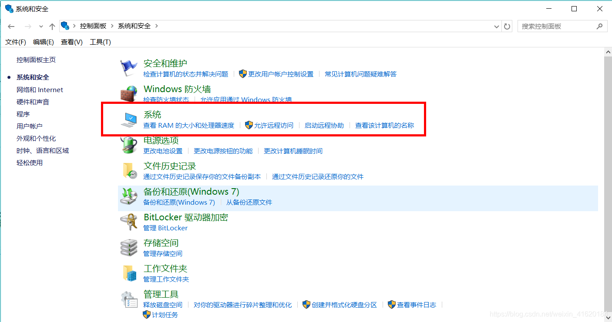Screen dimensions: 612x322
Task: Click the 工作文件夹 folder icon
Action: click(x=129, y=273)
